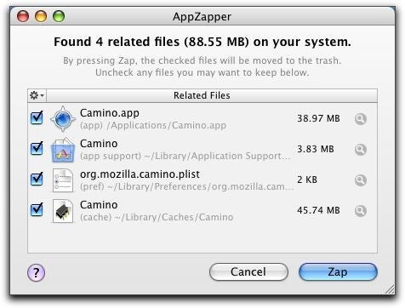Image resolution: width=405 pixels, height=308 pixels.
Task: Uncheck the Camino app support checkbox
Action: tap(37, 148)
